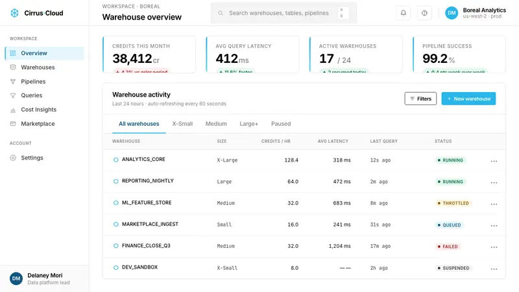Click the RUNNING badge for ANALYTICS_CORE

coord(450,160)
